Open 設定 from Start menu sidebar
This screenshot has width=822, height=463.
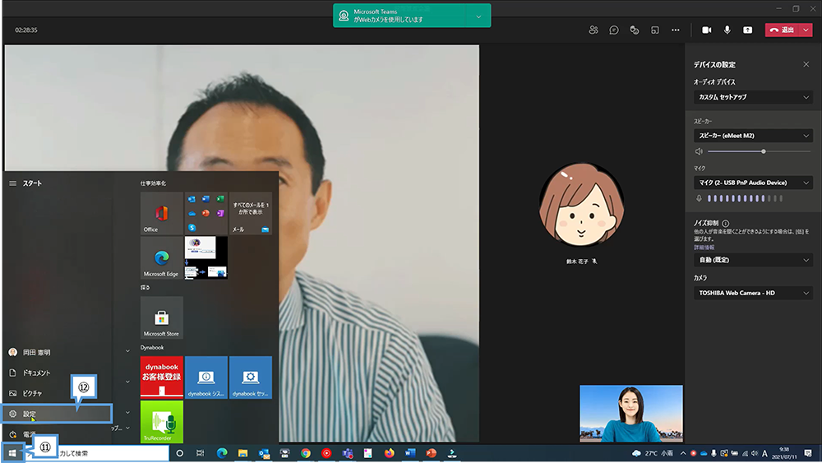[58, 414]
